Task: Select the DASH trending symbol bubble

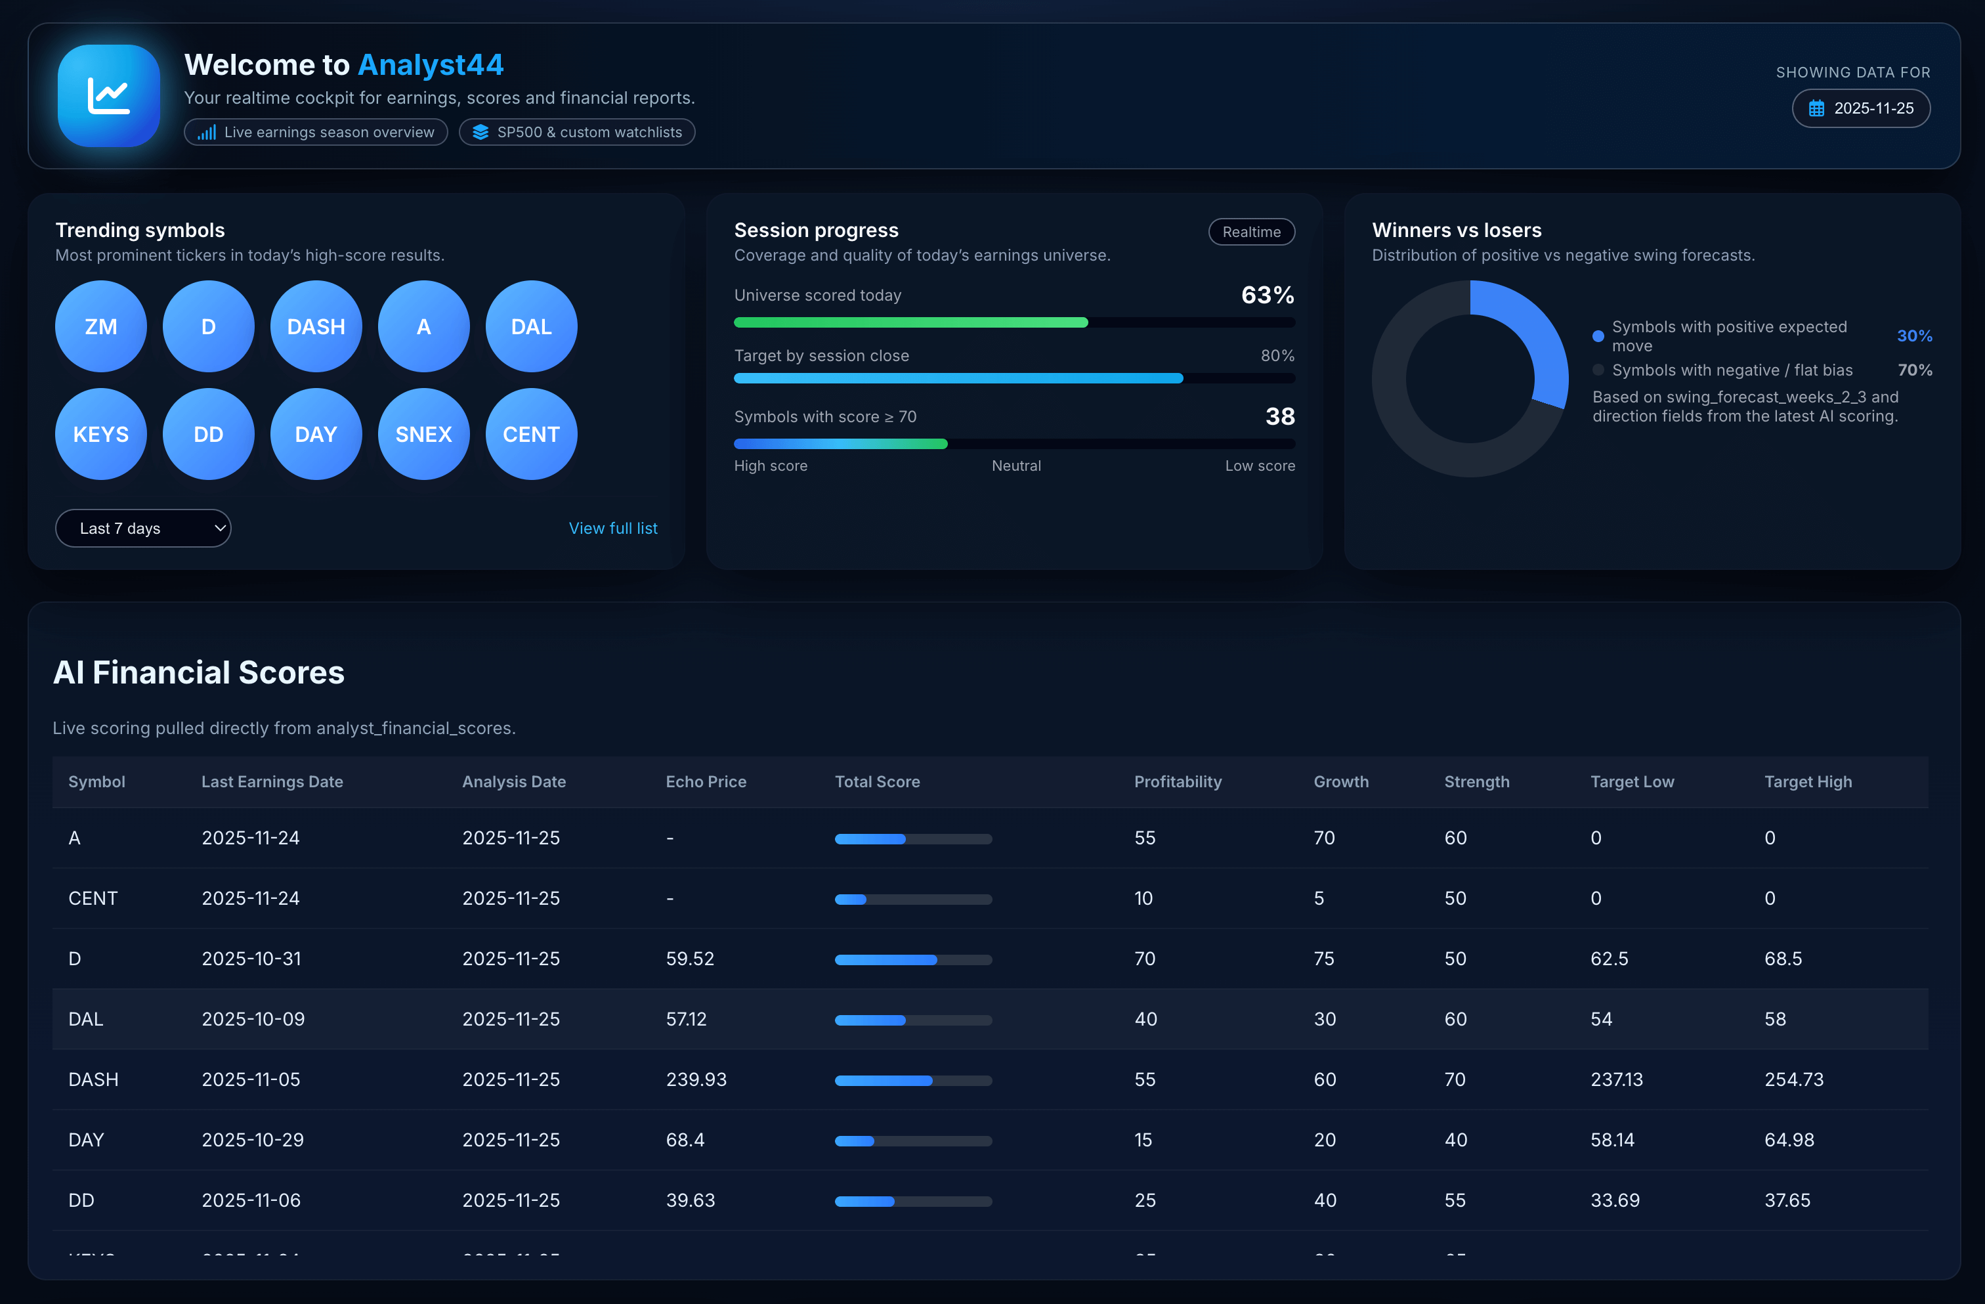Action: (316, 326)
